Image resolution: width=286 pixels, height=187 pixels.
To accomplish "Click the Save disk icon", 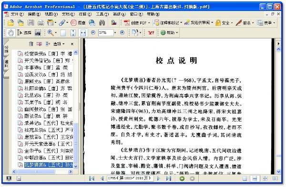I will tap(31, 23).
